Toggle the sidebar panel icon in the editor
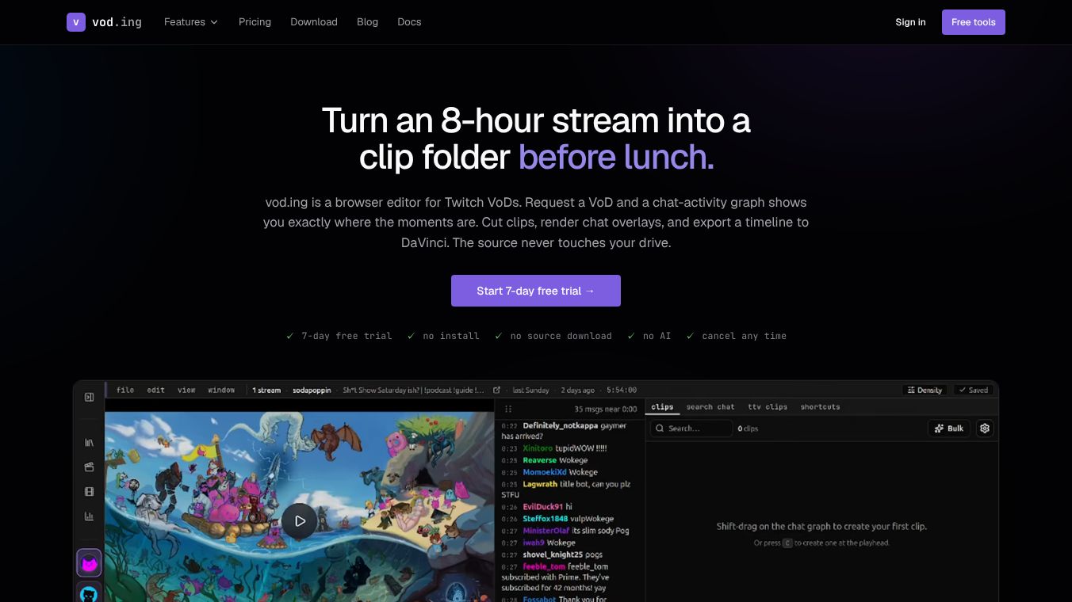This screenshot has height=602, width=1072. [x=90, y=397]
